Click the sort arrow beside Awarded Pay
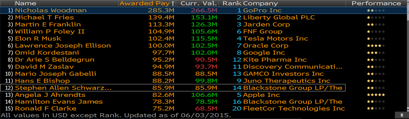This screenshot has height=119, width=409. [x=173, y=3]
